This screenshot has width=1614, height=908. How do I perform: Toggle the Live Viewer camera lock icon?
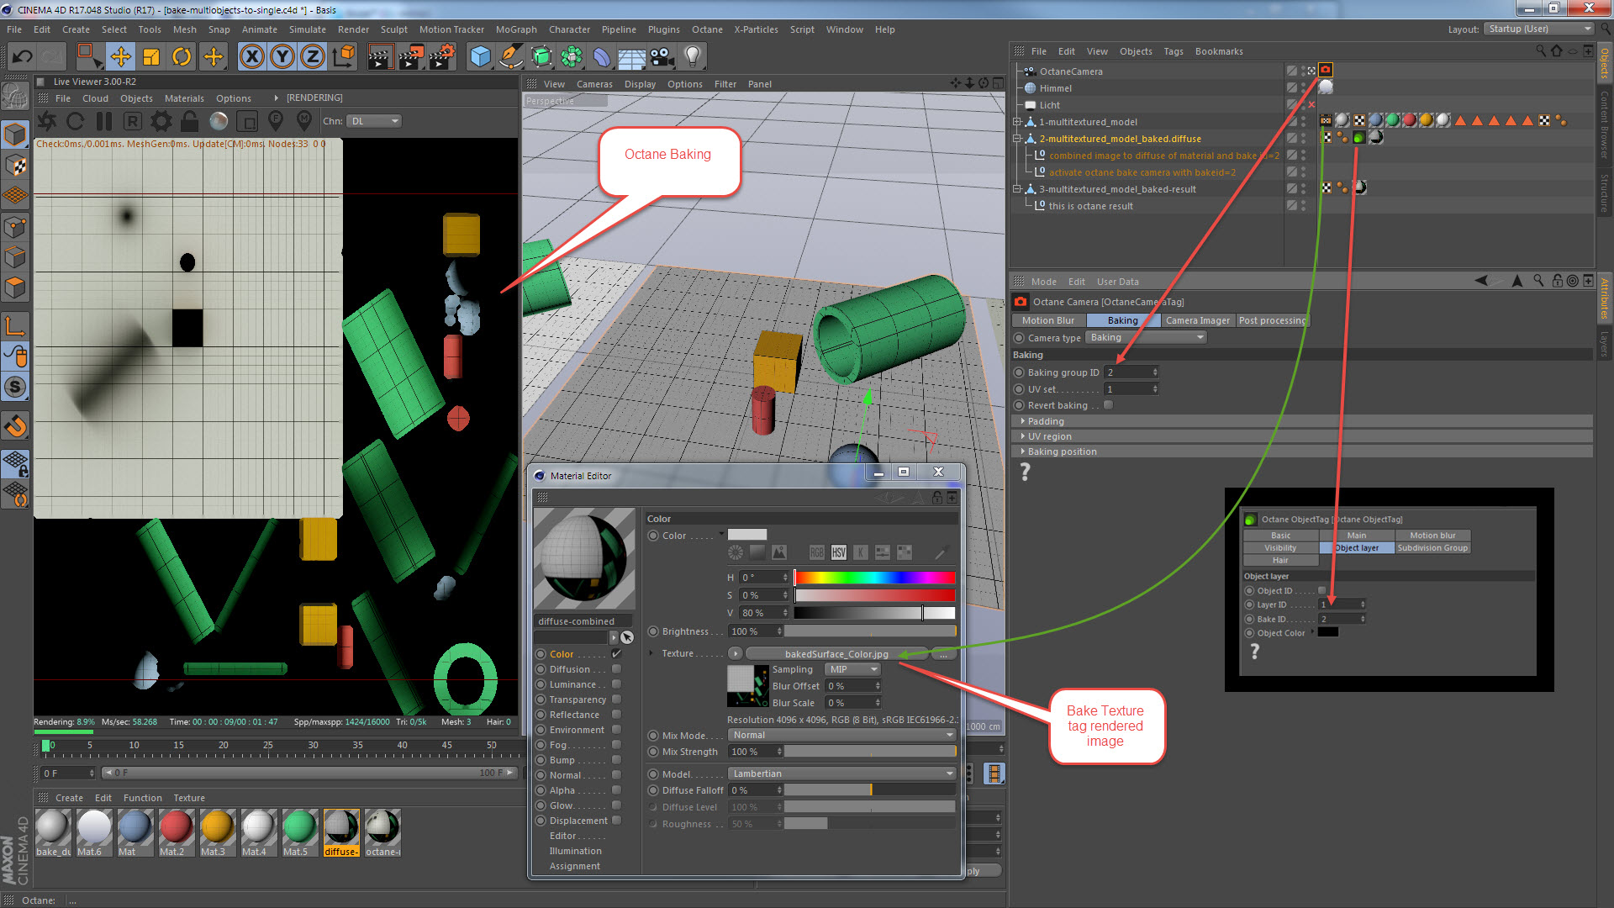[x=190, y=121]
